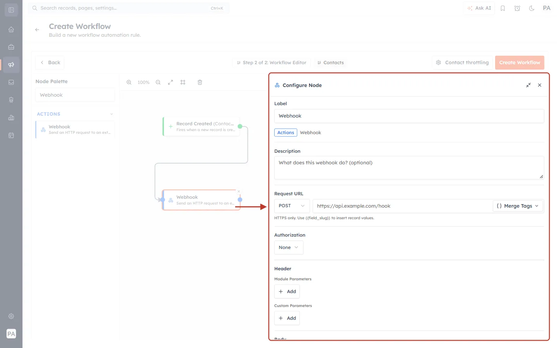Open the bar chart reports icon
The image size is (557, 348).
click(11, 118)
